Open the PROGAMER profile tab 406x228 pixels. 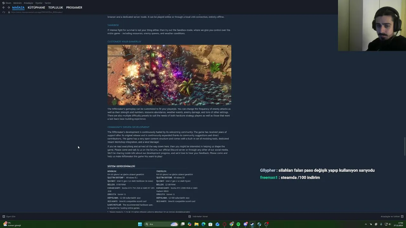(74, 8)
